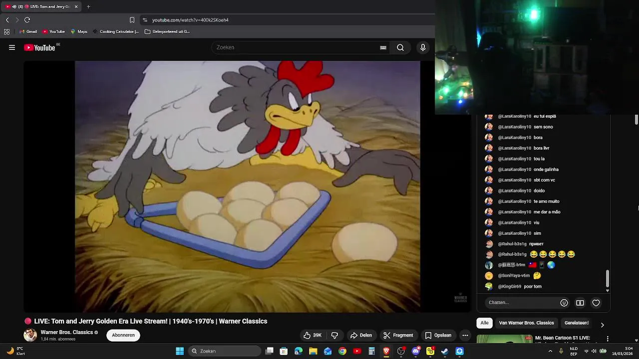Click the Opslaan save button
639x359 pixels.
tap(438, 335)
